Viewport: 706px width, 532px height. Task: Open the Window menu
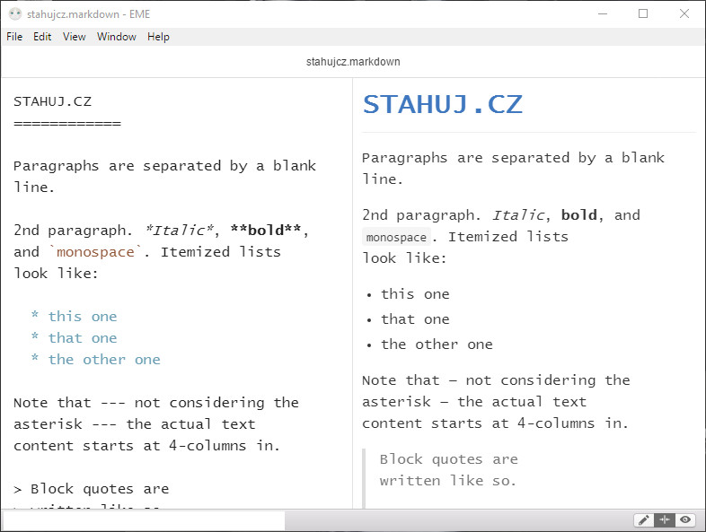[x=117, y=37]
